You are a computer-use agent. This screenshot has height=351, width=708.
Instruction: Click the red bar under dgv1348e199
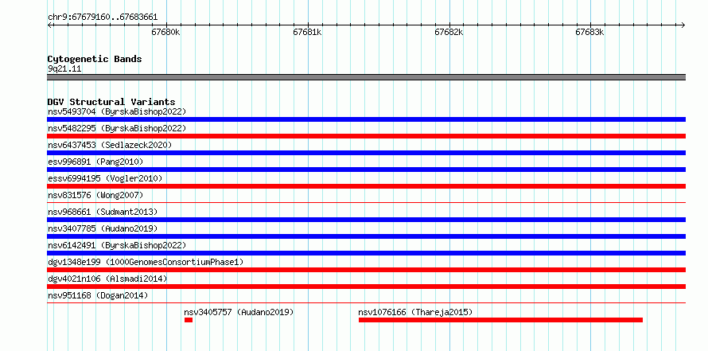tap(366, 270)
